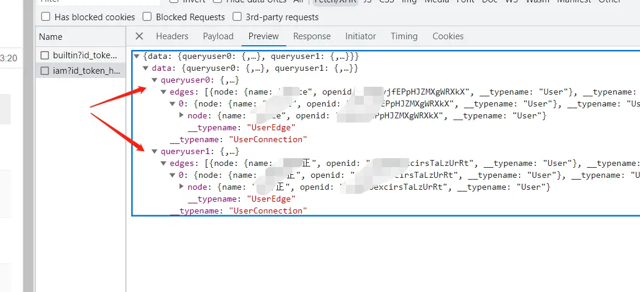Collapse the data: {queryuser0, queryuser1} node
The width and height of the screenshot is (640, 292).
click(146, 68)
